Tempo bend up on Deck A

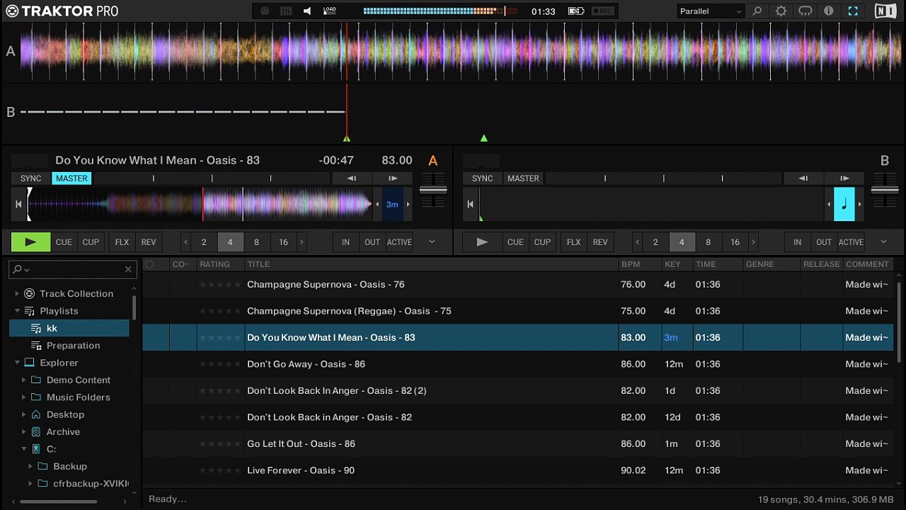[393, 178]
